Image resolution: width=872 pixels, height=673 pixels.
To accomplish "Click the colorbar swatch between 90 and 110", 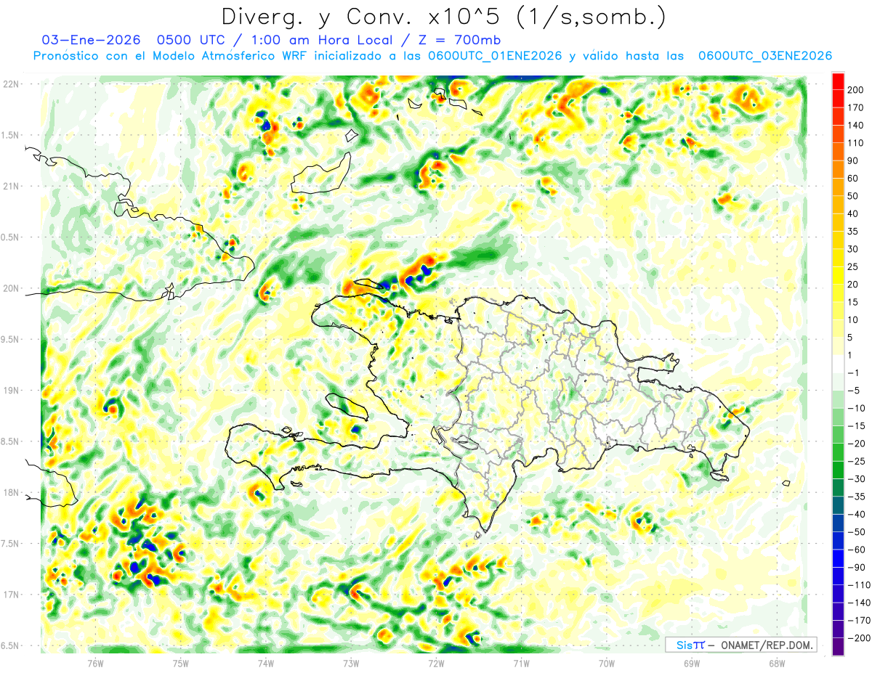I will point(838,152).
